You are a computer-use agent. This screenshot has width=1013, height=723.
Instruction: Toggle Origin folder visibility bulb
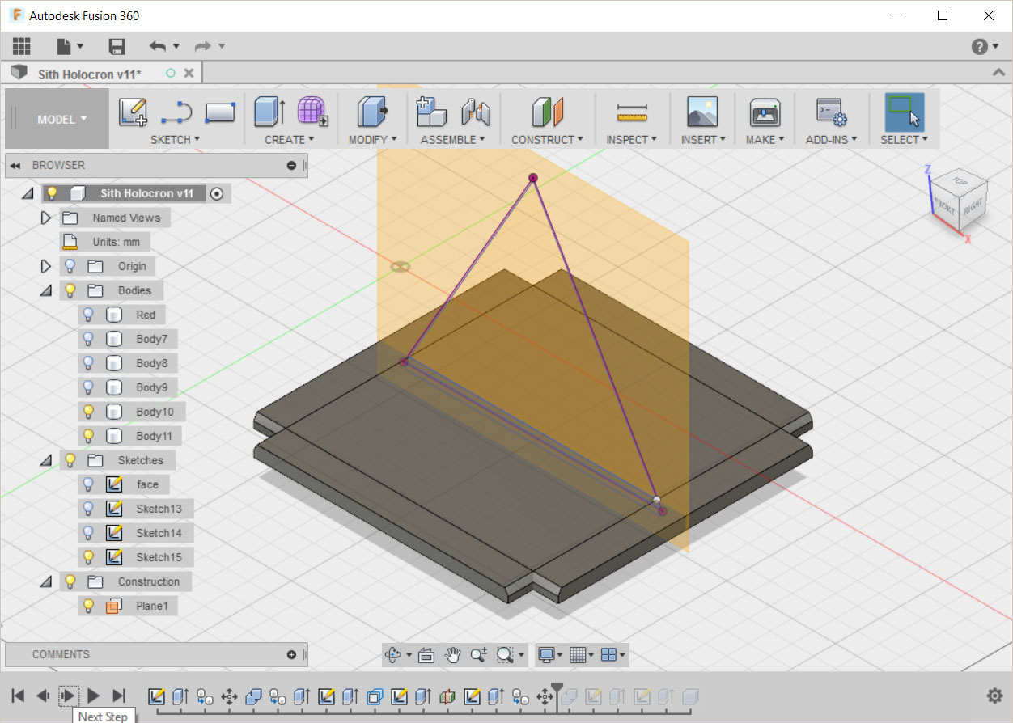70,266
